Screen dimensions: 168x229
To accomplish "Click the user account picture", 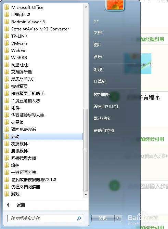I will [115, 5].
